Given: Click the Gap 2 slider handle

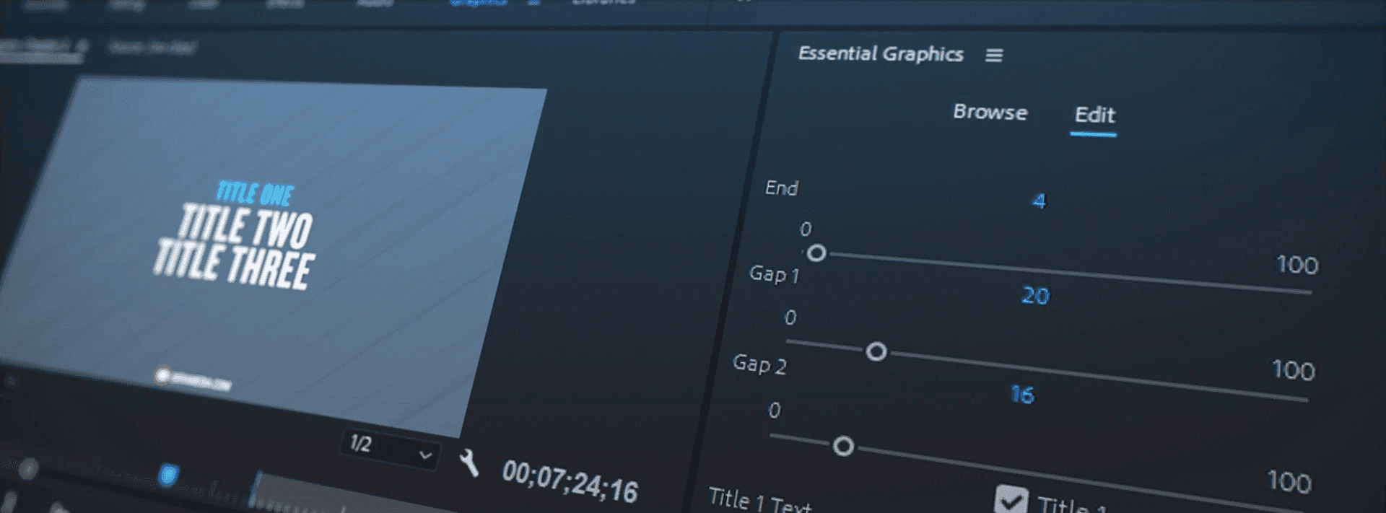Looking at the screenshot, I should [843, 447].
